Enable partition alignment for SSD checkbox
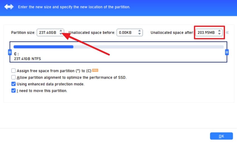Viewport: 237px width, 142px height. pyautogui.click(x=13, y=77)
